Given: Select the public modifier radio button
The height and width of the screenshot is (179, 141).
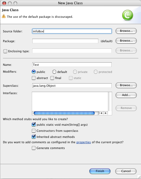Looking at the screenshot, I should pos(34,72).
